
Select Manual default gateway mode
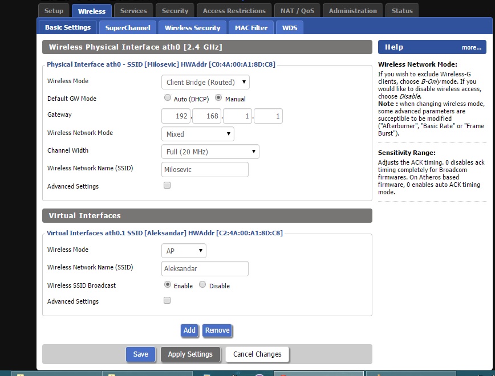tap(218, 98)
